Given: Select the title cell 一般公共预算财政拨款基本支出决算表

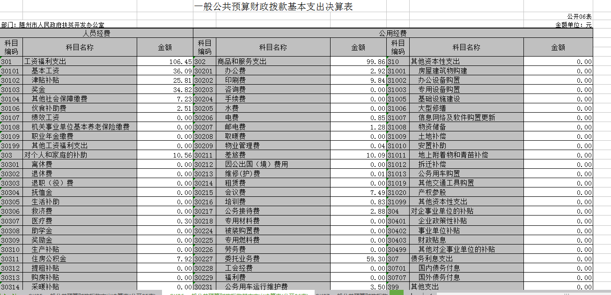Looking at the screenshot, I should [x=273, y=7].
